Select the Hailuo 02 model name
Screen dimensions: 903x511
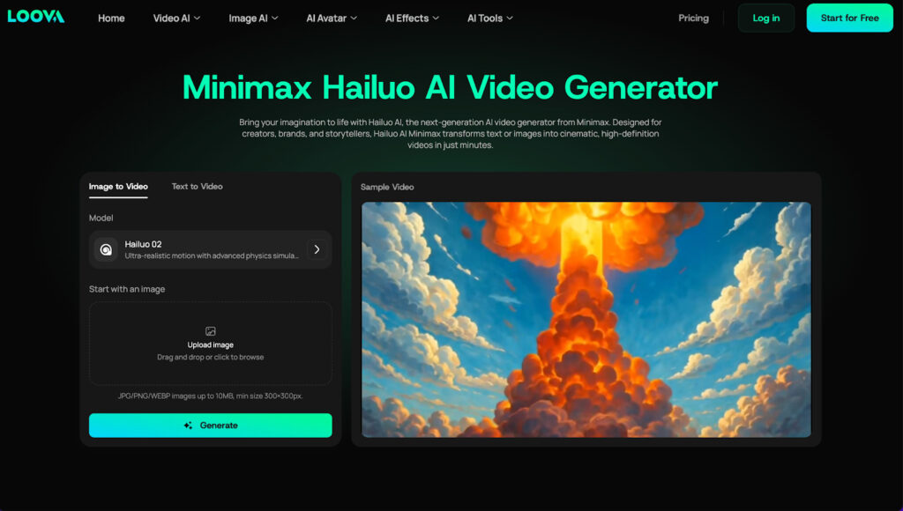(x=144, y=244)
